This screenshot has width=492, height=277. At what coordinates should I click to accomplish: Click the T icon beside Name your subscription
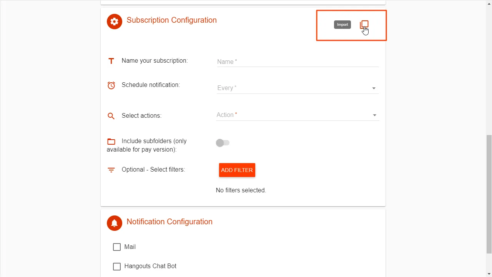pos(111,61)
